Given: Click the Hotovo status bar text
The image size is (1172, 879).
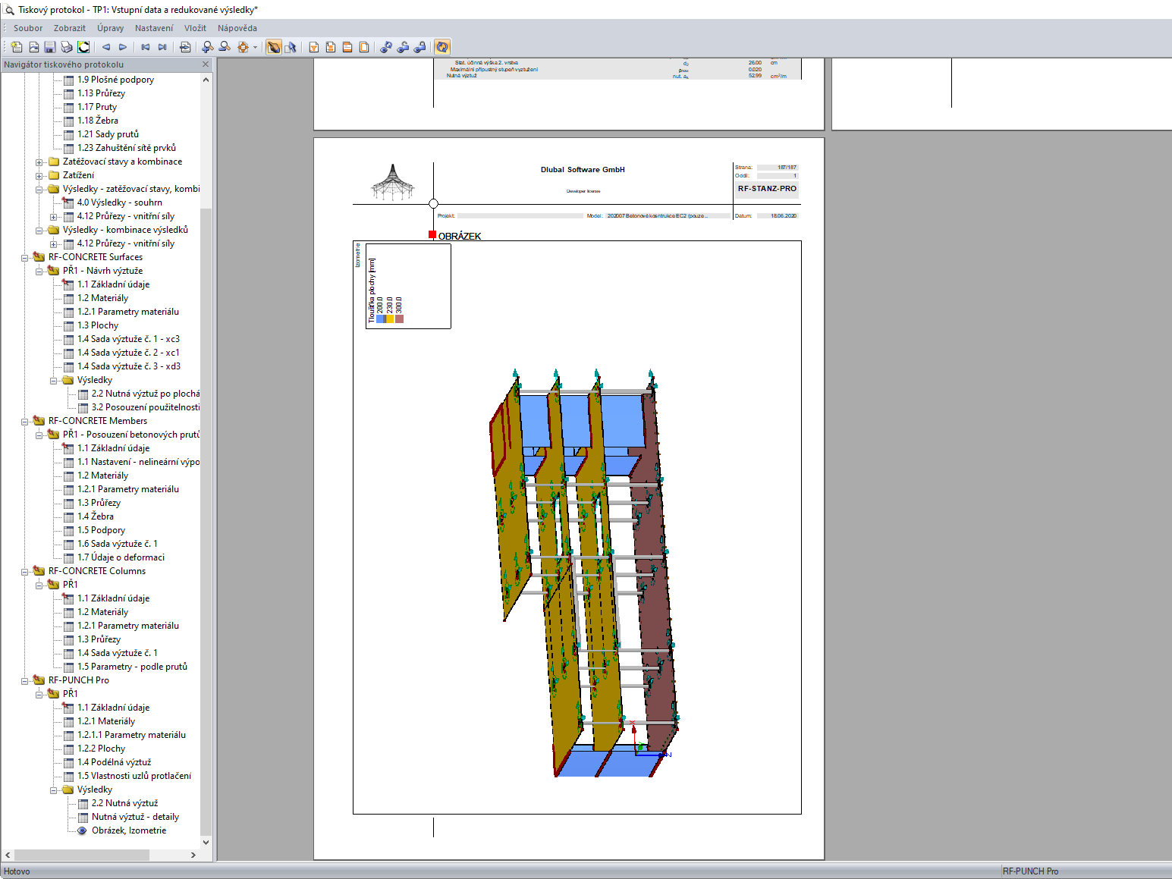Looking at the screenshot, I should tap(17, 871).
